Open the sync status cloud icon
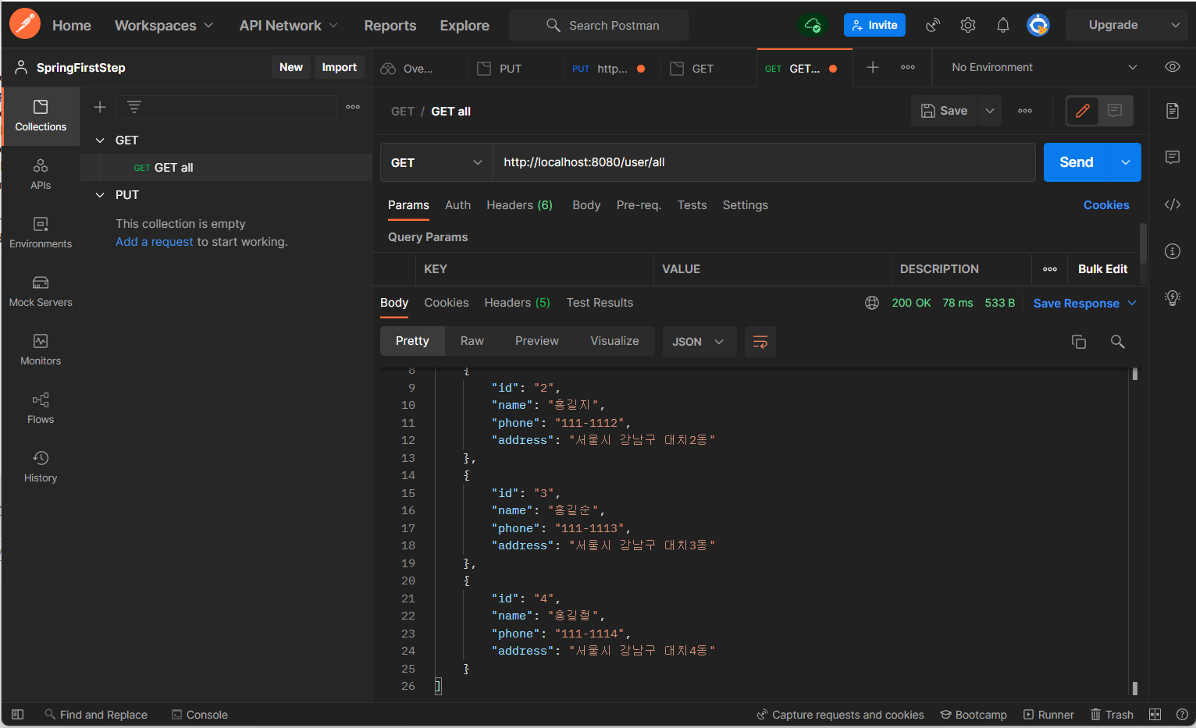Screen dimensions: 1196x728 coord(813,25)
